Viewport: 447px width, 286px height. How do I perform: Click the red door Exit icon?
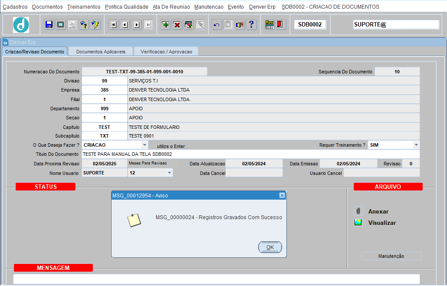coord(280,25)
